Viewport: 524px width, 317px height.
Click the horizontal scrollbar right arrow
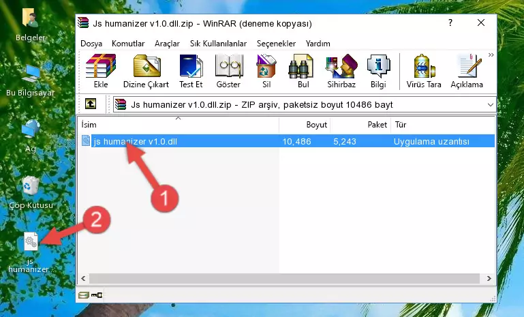tap(489, 278)
